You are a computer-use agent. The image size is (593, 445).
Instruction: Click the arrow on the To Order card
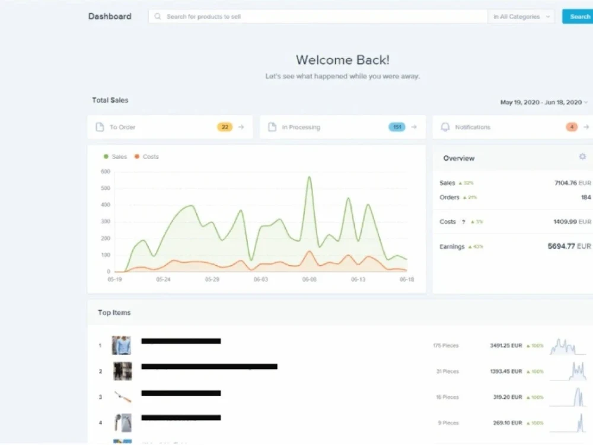pos(241,127)
